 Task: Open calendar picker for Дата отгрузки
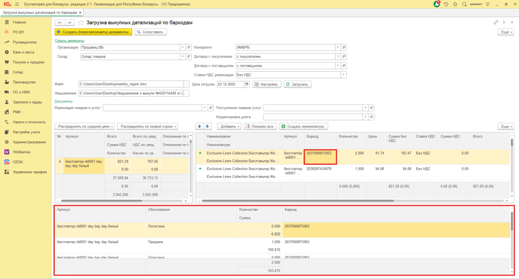(x=247, y=84)
